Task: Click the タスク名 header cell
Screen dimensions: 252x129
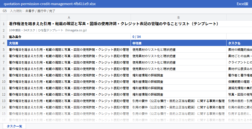Action: 239,43
